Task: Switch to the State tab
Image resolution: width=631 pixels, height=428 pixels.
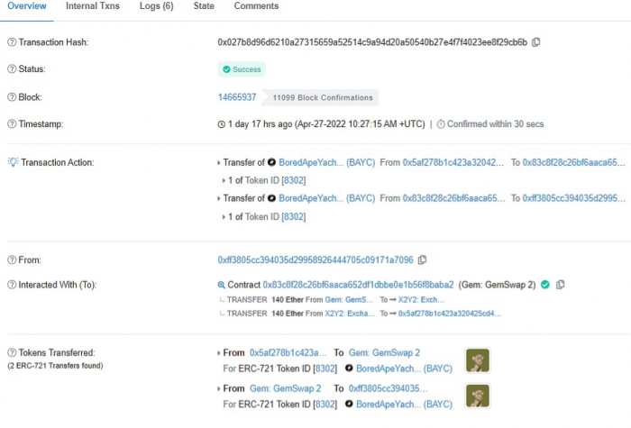Action: [204, 6]
